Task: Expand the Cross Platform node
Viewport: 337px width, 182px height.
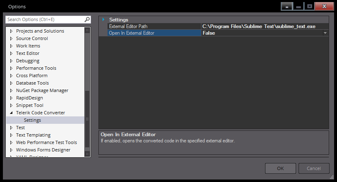Action: click(x=12, y=76)
